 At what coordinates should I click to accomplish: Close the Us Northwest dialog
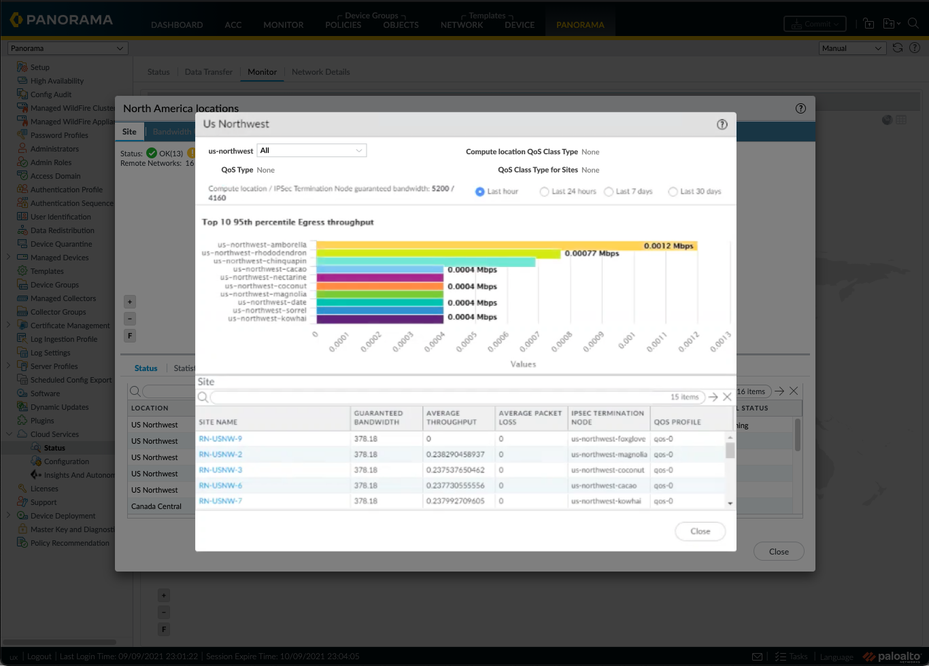(700, 531)
